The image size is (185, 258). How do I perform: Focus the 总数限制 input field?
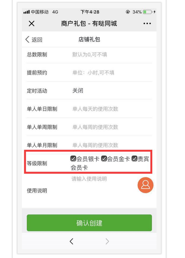click(112, 54)
